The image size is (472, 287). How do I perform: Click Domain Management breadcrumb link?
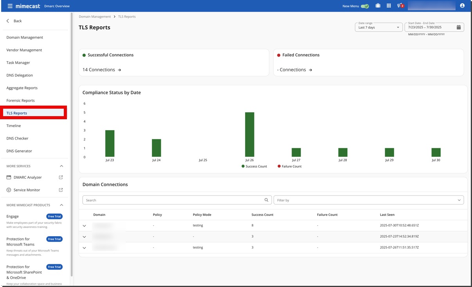pyautogui.click(x=95, y=17)
